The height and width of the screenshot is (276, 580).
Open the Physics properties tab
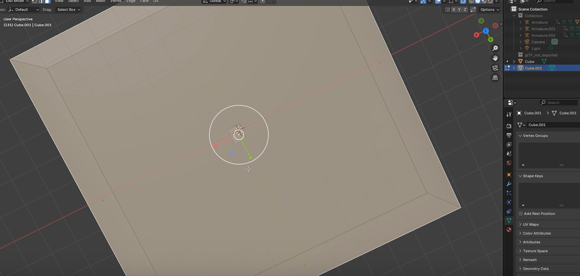click(x=509, y=202)
